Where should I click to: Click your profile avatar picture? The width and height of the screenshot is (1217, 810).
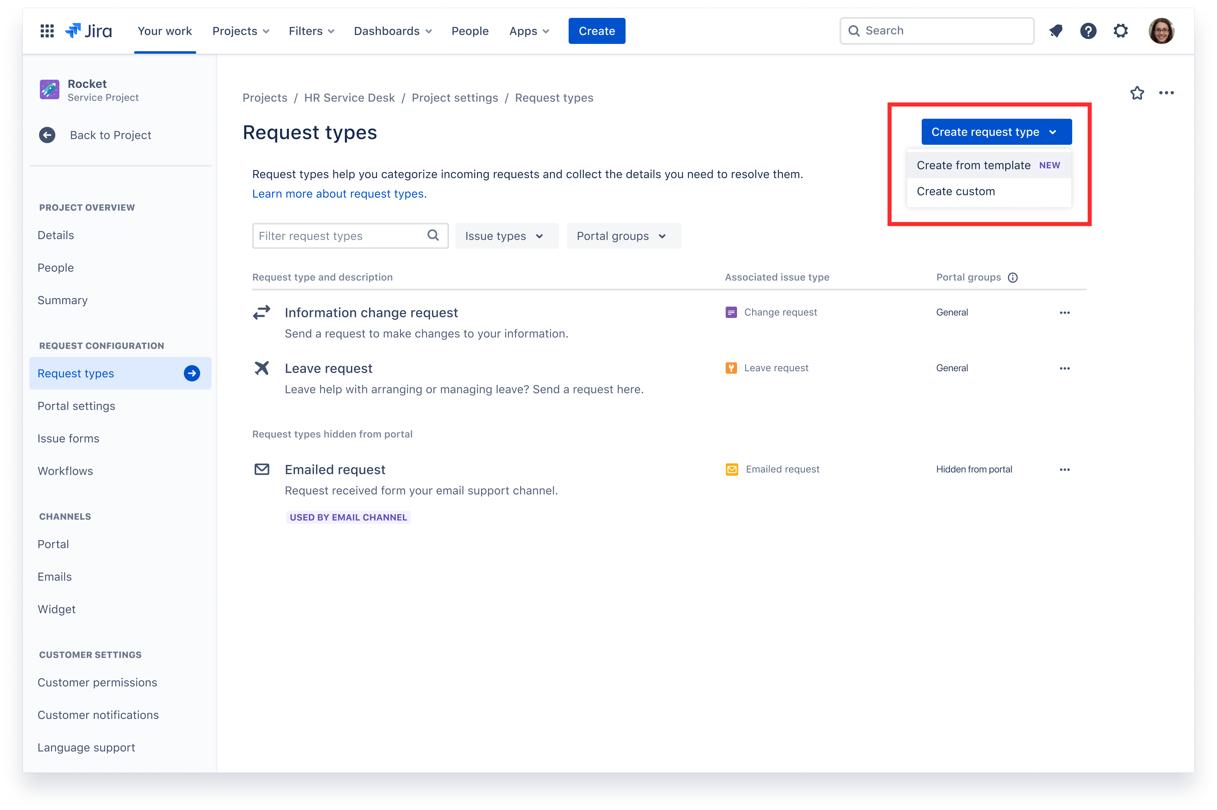(x=1162, y=30)
